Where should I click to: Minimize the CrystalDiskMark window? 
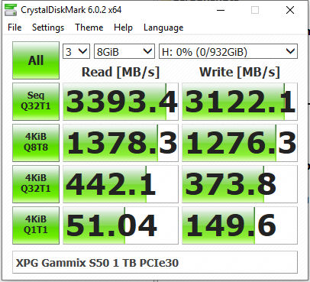point(221,10)
